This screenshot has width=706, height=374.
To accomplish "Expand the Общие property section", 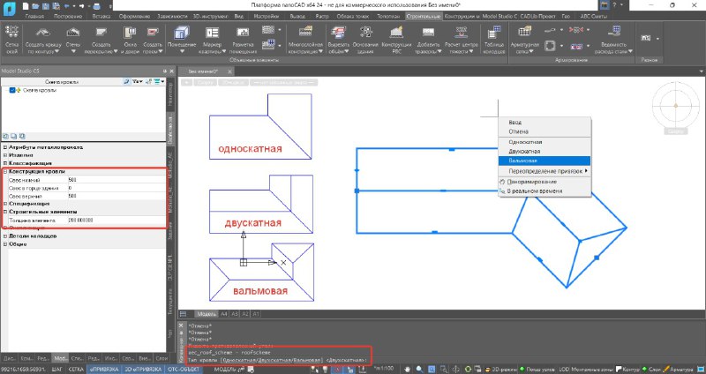I will (x=5, y=244).
